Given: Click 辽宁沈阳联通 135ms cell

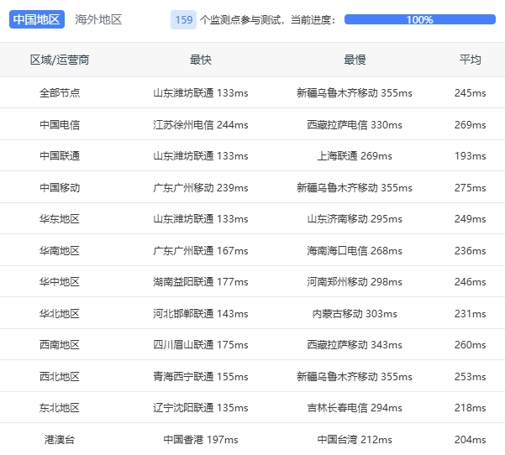Looking at the screenshot, I should pos(201,408).
